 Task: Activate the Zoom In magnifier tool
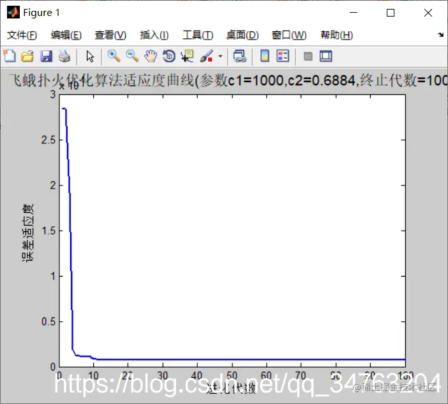pos(114,56)
